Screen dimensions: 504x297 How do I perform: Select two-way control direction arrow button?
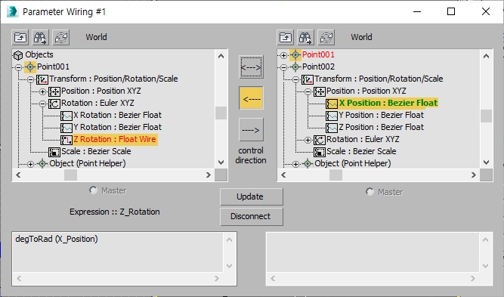click(251, 67)
